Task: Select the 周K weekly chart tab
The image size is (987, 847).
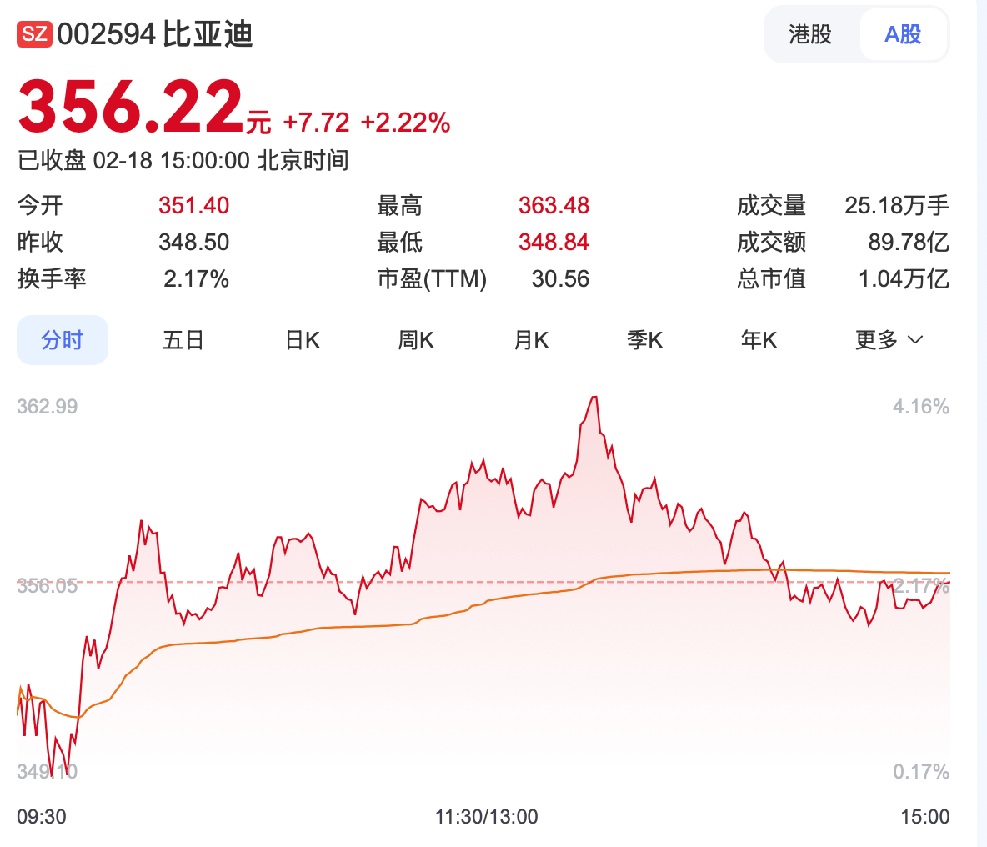Action: (416, 340)
